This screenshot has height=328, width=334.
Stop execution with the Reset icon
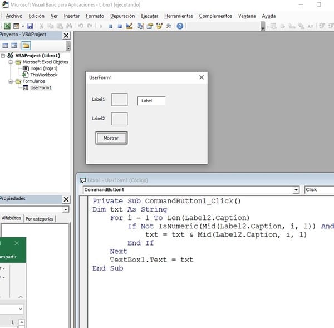pos(120,26)
